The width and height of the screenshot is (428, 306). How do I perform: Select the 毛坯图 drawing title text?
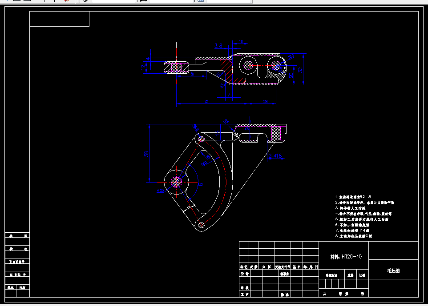click(393, 270)
